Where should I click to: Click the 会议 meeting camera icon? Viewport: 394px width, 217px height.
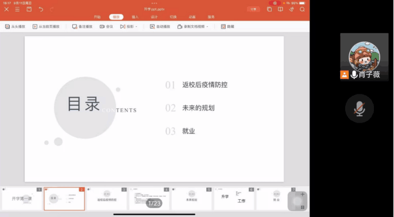(x=106, y=26)
